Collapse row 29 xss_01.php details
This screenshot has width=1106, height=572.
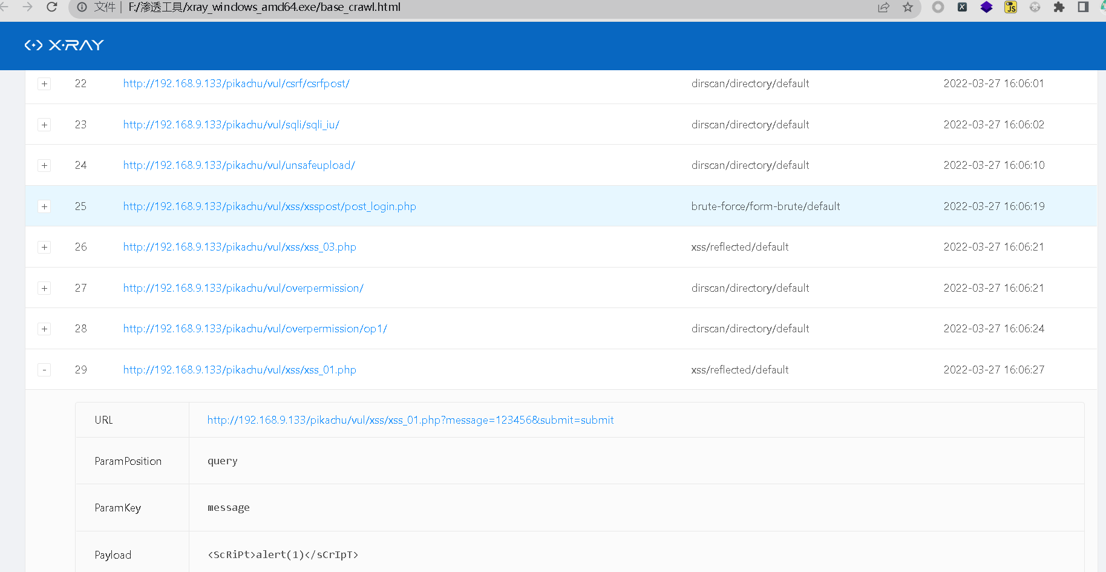pyautogui.click(x=44, y=370)
